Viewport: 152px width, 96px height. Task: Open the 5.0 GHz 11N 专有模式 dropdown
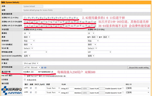(x=92, y=45)
